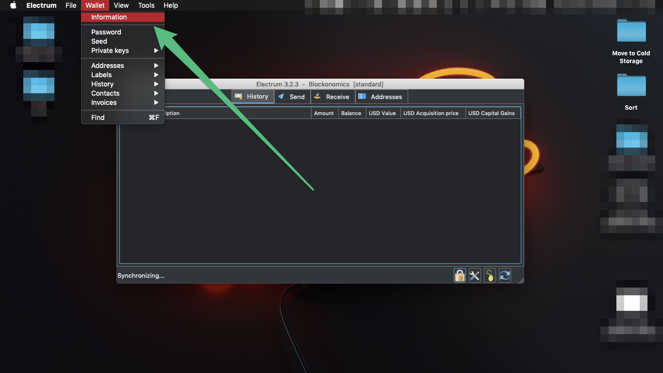Viewport: 663px width, 373px height.
Task: Sort by the USD Value column header
Action: pyautogui.click(x=383, y=113)
